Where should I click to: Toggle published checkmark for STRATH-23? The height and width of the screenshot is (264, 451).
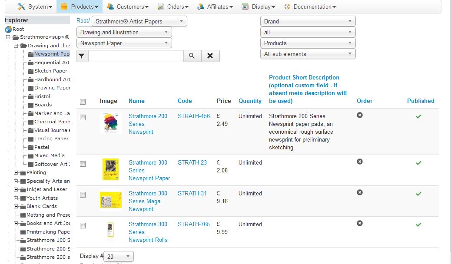coord(418,163)
